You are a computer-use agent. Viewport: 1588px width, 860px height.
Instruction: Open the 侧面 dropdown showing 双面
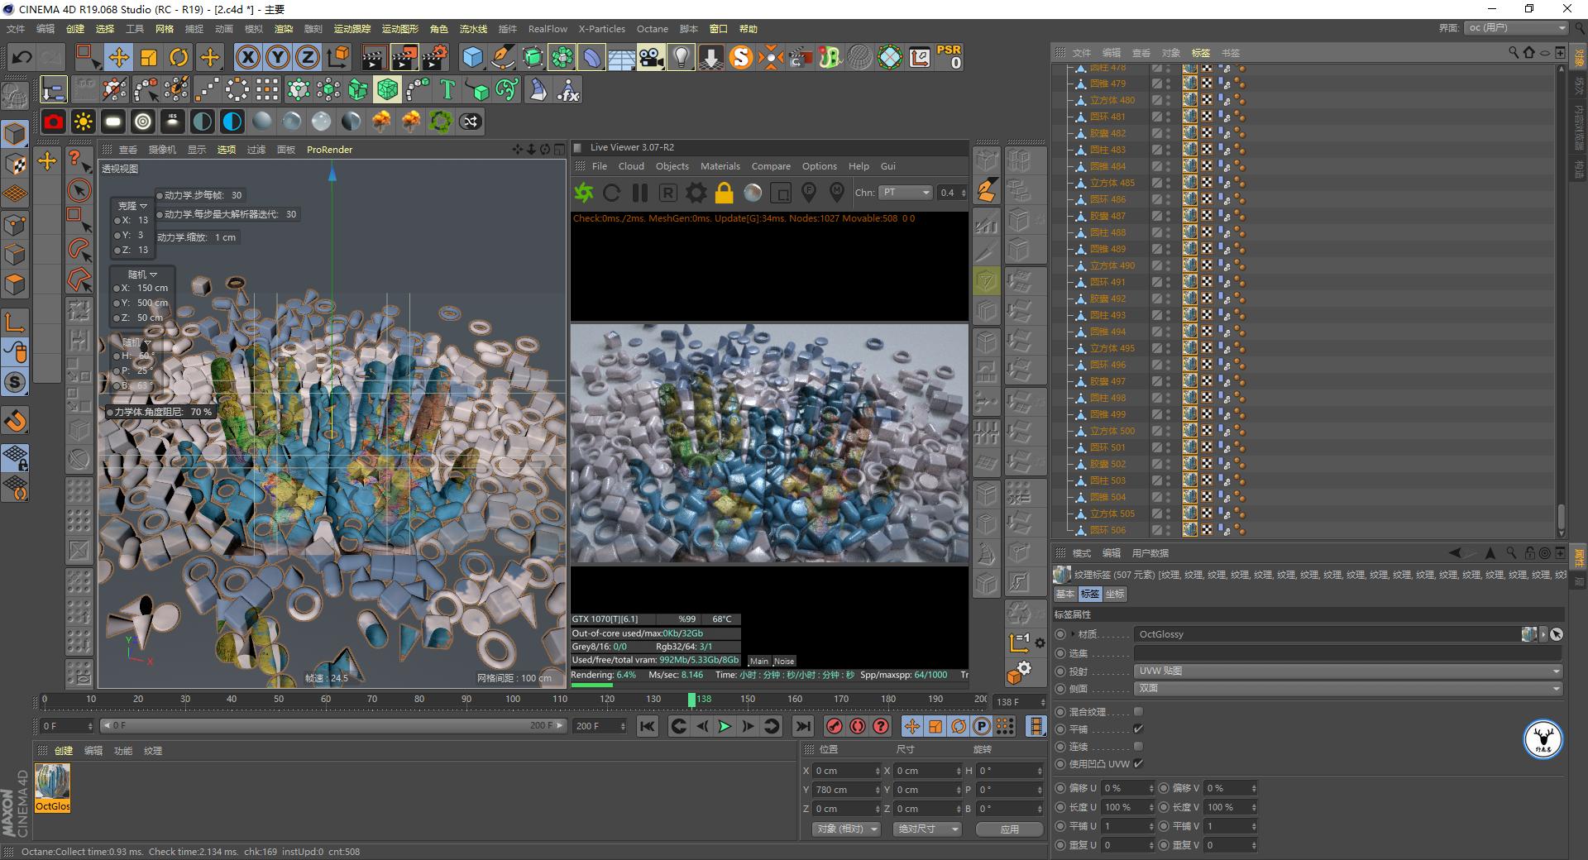point(1346,688)
